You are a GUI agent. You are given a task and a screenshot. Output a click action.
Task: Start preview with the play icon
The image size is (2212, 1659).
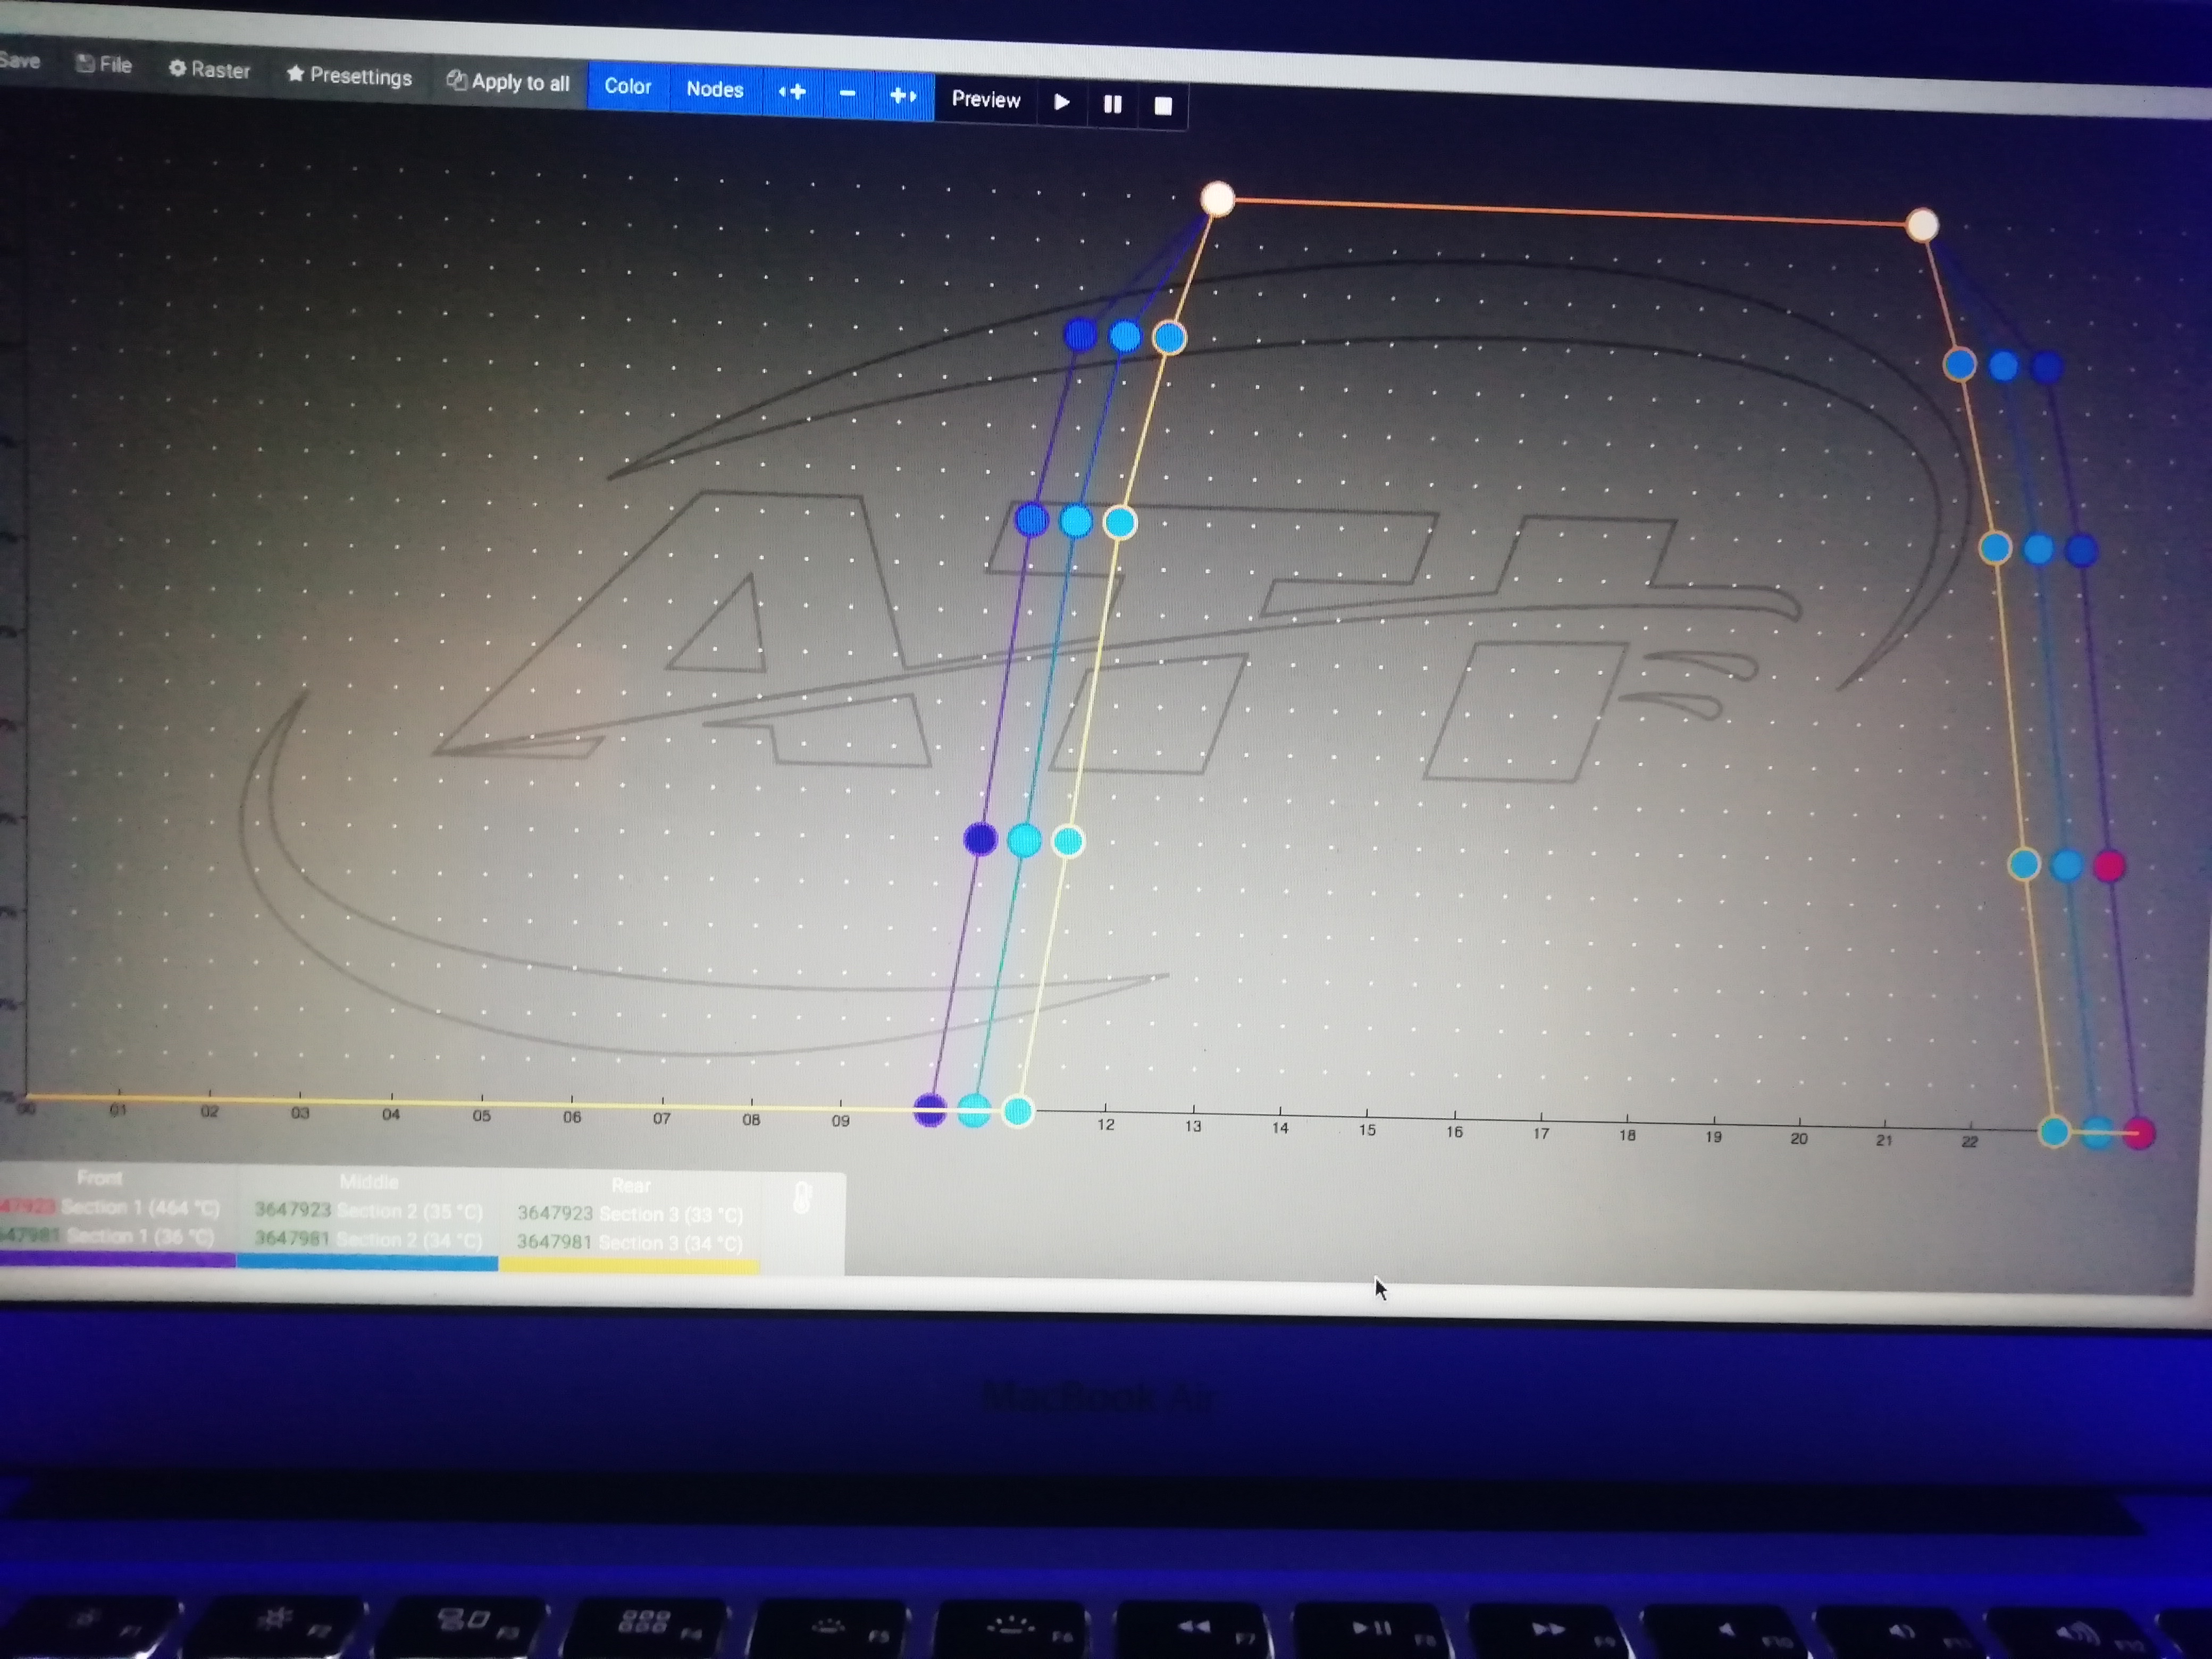point(1062,102)
